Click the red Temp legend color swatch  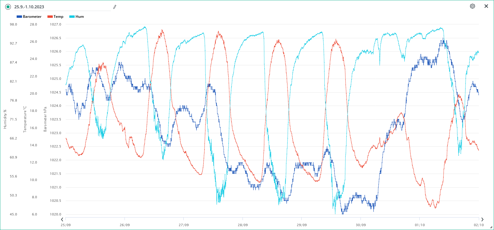(x=50, y=17)
